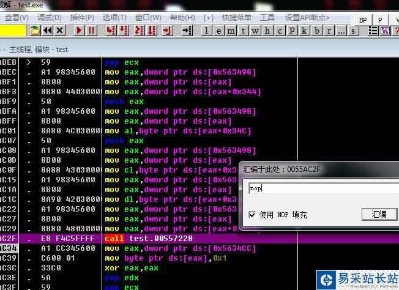Screen dimensions: 399x290
Task: Open Patches window via the 'P' button
Action: tap(292, 31)
